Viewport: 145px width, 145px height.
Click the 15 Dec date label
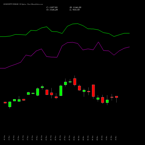coord(116,138)
